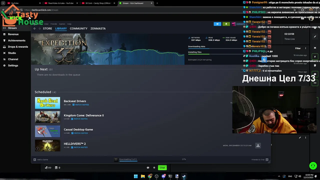Close the Stream - Kick Dashboard tab
320x180 pixels.
coord(151,3)
